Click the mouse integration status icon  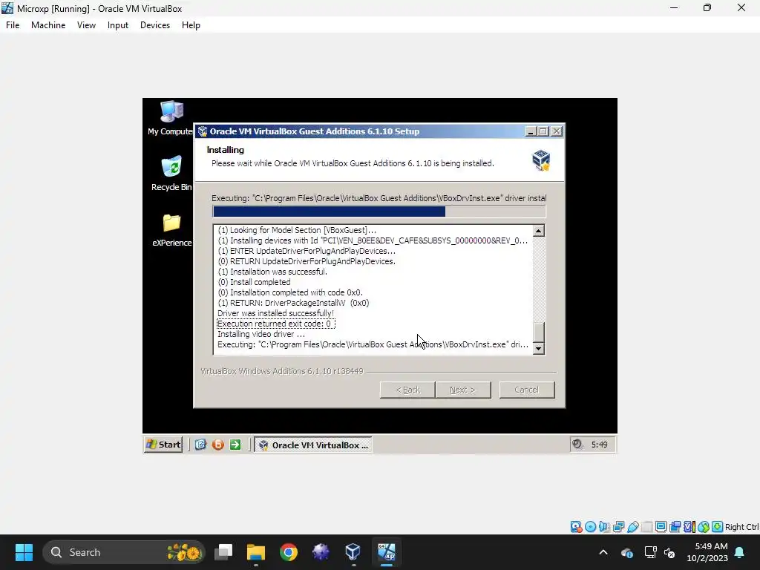(x=704, y=527)
